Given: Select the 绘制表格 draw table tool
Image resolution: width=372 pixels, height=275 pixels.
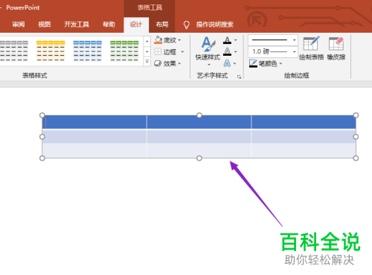Looking at the screenshot, I should coord(312,48).
